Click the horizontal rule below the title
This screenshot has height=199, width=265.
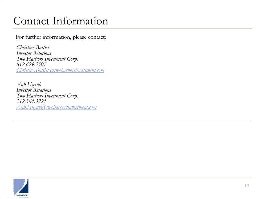[132, 29]
